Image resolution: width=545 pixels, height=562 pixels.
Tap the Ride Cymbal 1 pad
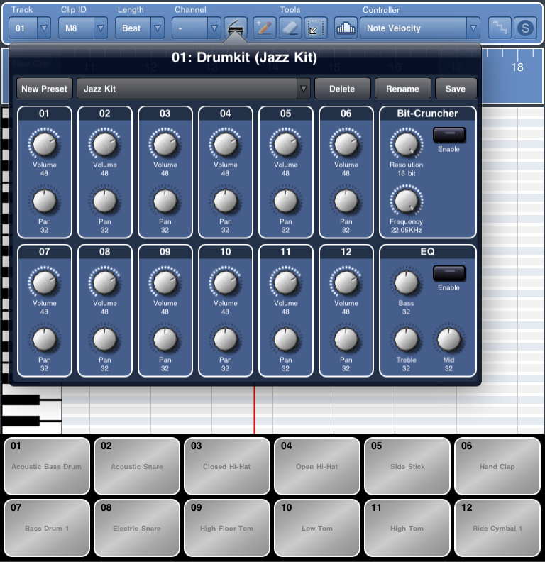coord(497,528)
